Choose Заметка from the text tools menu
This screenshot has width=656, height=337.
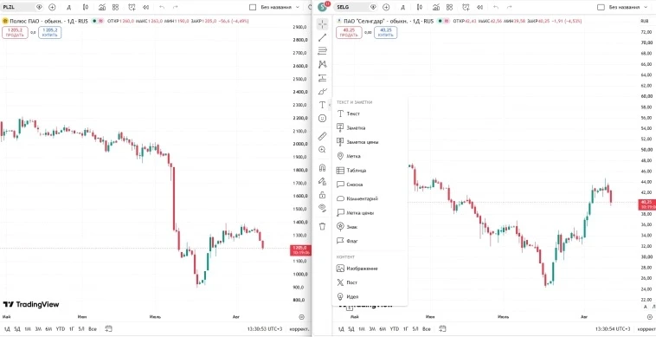[356, 127]
